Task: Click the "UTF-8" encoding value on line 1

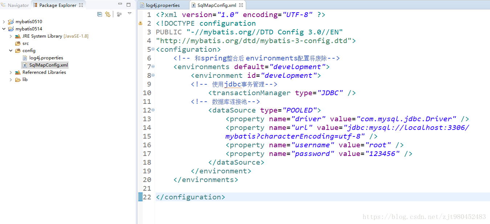Action: [x=297, y=15]
